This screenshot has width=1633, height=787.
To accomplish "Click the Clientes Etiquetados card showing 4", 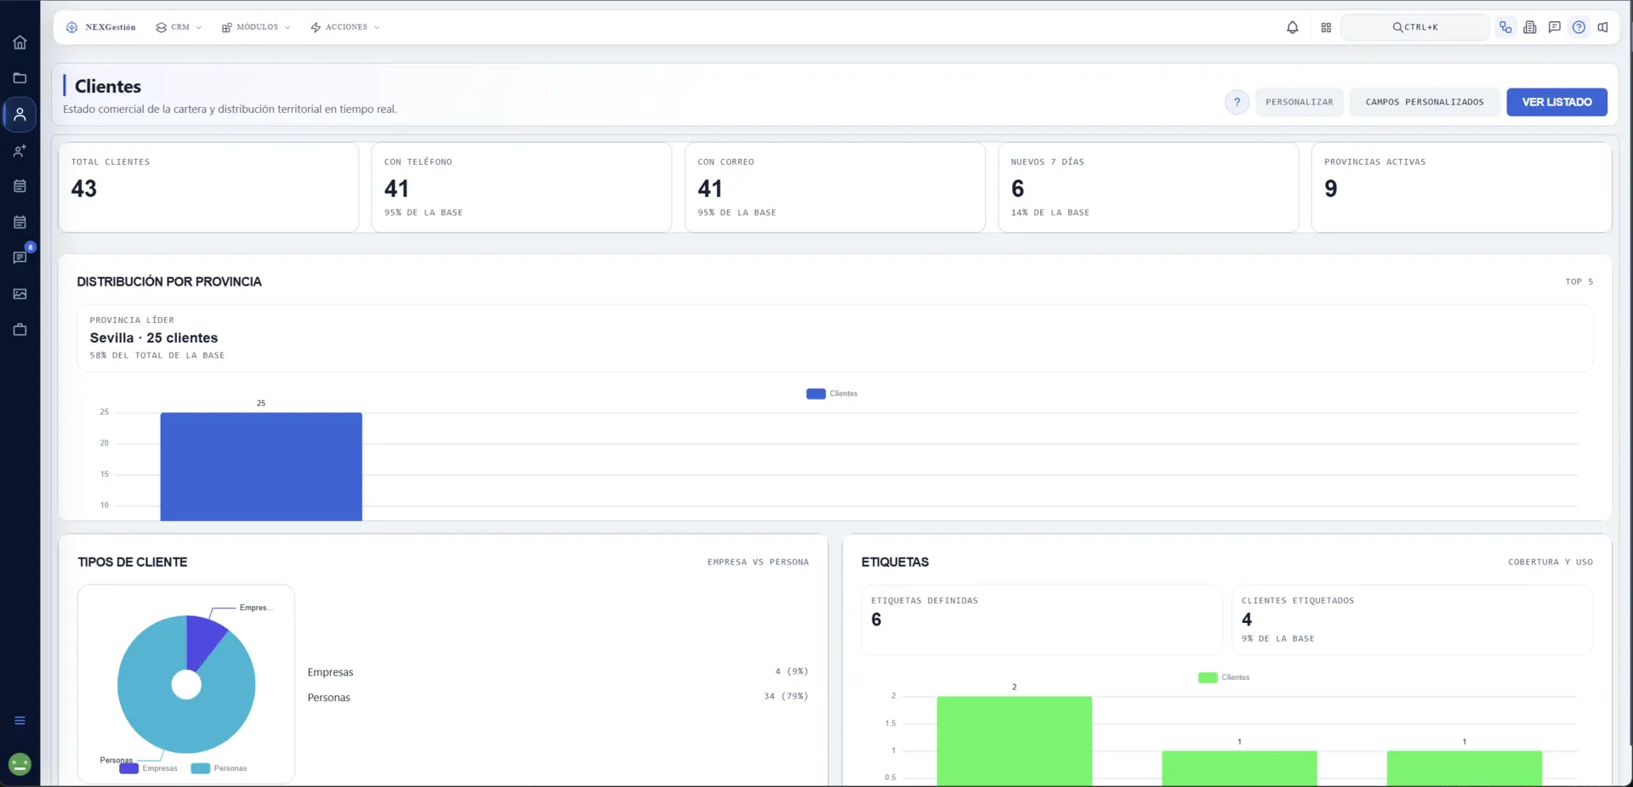I will click(x=1412, y=620).
